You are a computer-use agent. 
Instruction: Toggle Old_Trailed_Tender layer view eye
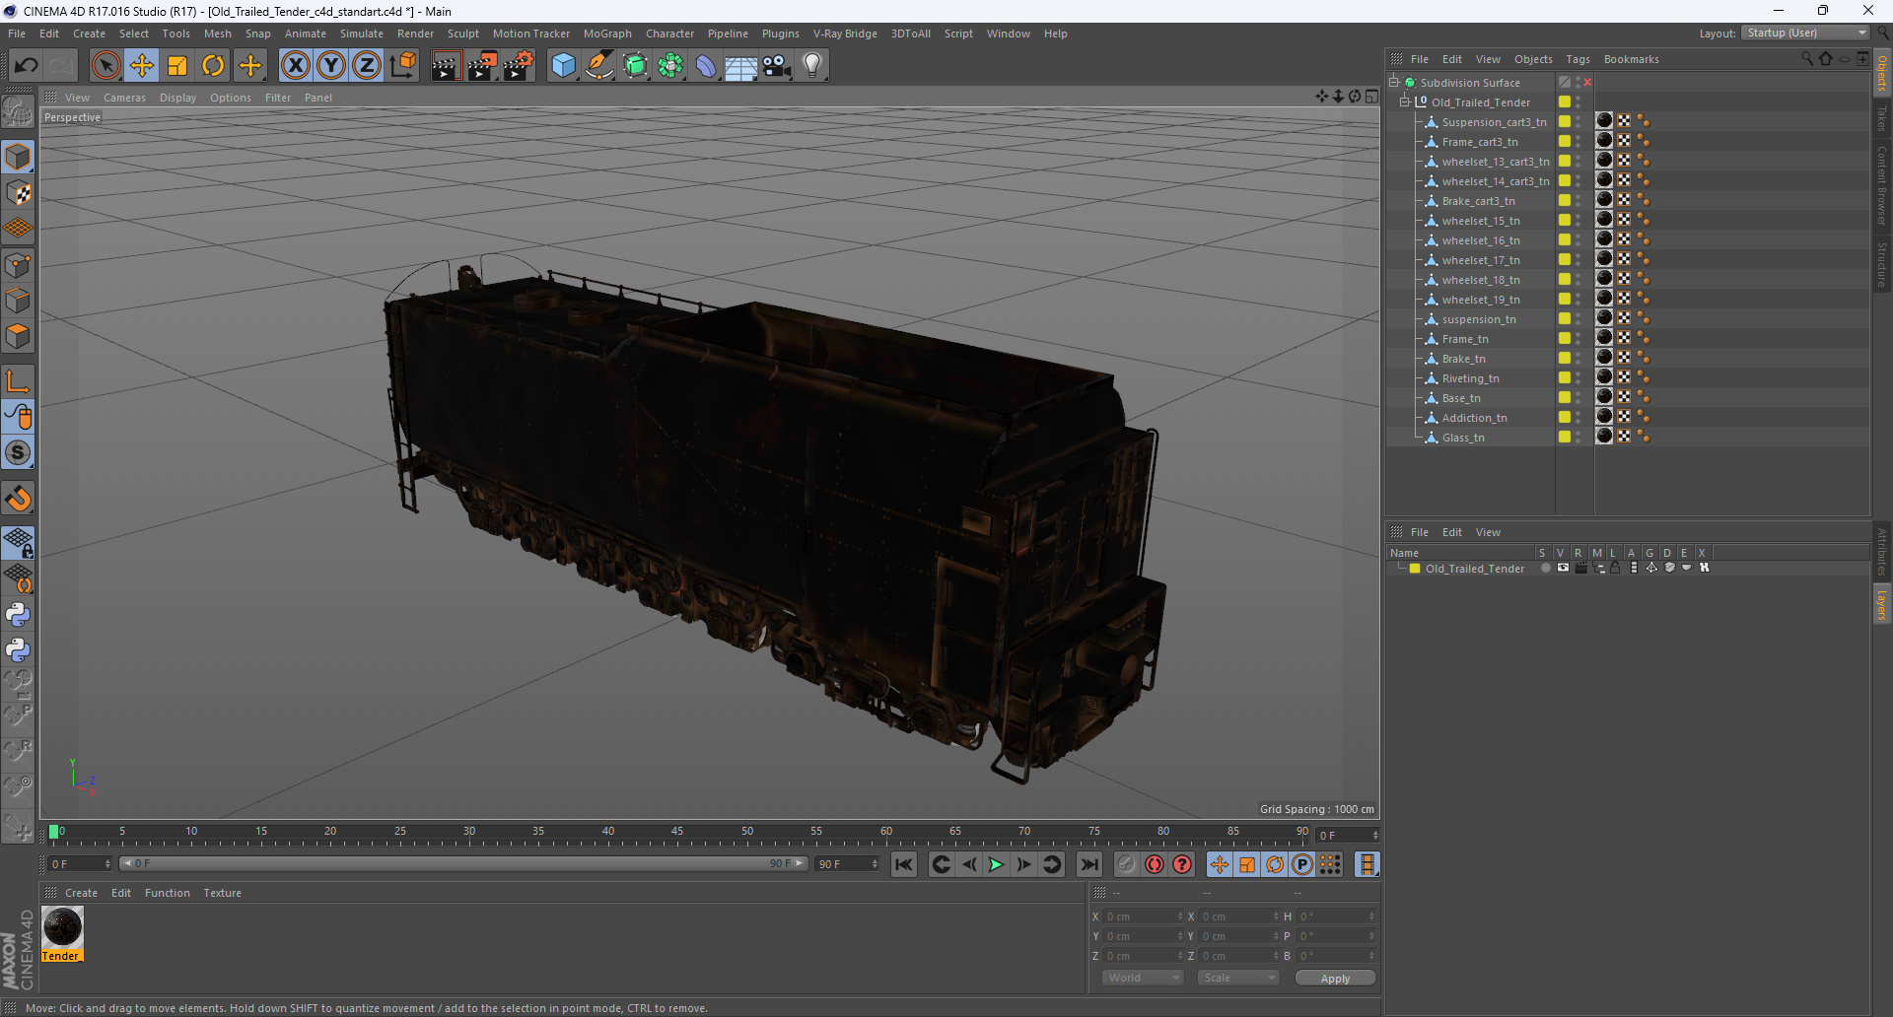pyautogui.click(x=1563, y=568)
